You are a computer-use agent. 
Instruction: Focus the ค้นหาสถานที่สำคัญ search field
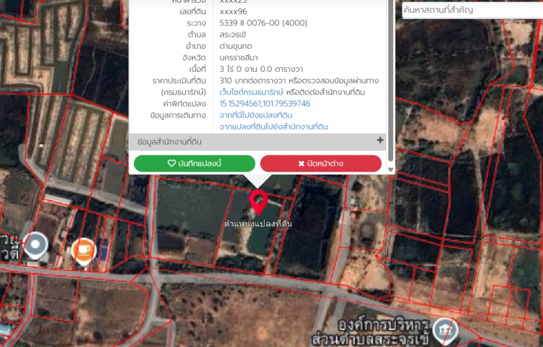coord(471,10)
